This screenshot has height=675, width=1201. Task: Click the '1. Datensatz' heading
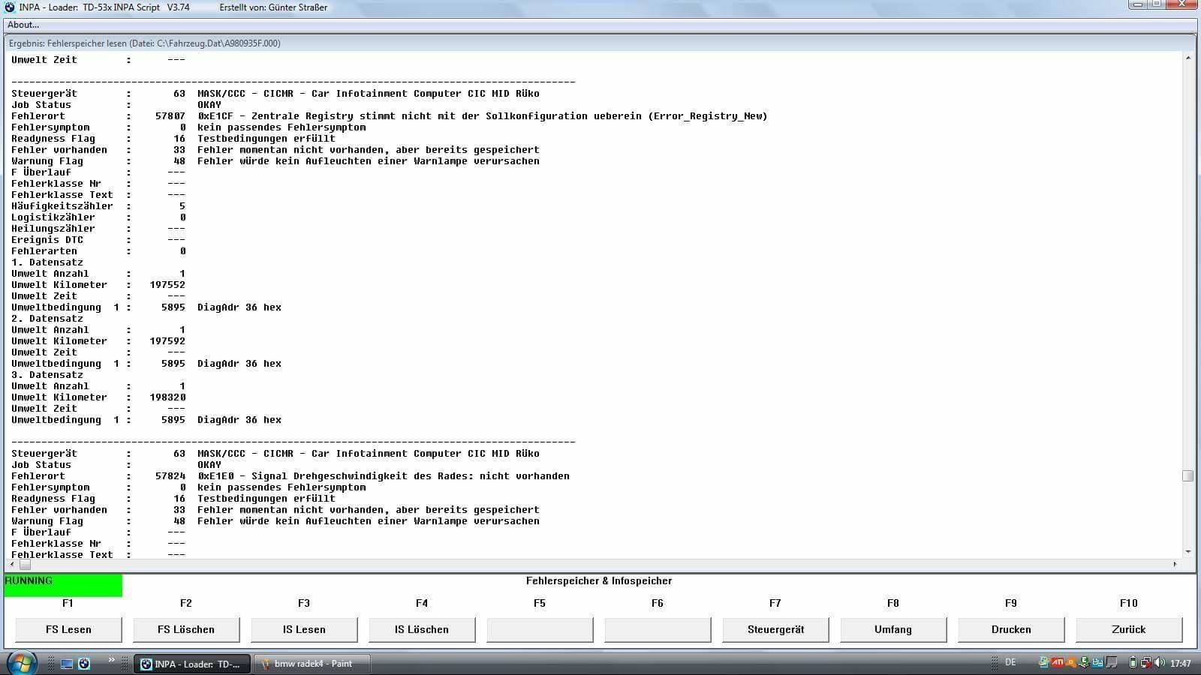(47, 262)
